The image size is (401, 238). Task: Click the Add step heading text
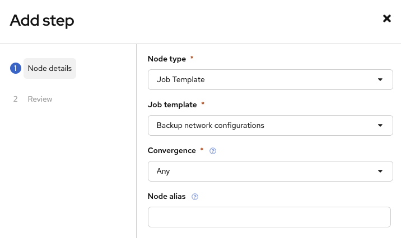(42, 21)
